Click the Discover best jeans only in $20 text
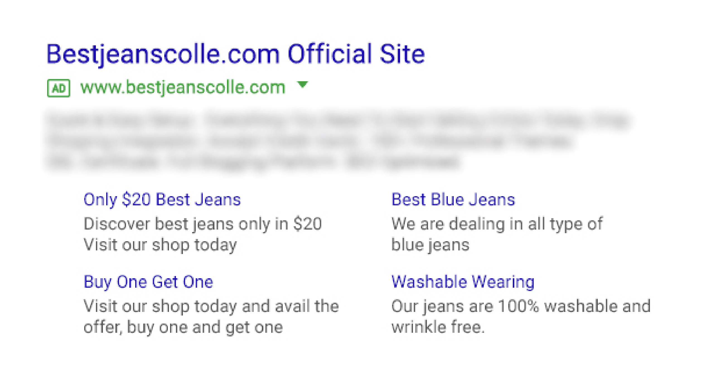Screen dimensions: 711x377 click(203, 224)
